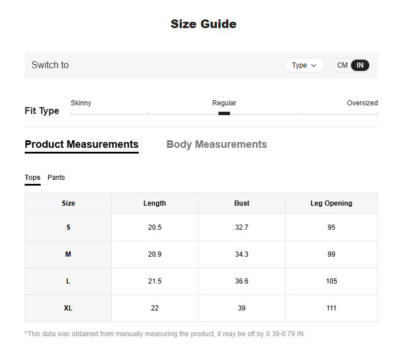Click the Regular fit marker on slider
The image size is (398, 346).
click(224, 113)
